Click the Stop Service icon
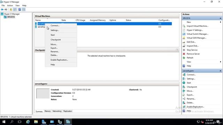 click(x=184, y=50)
